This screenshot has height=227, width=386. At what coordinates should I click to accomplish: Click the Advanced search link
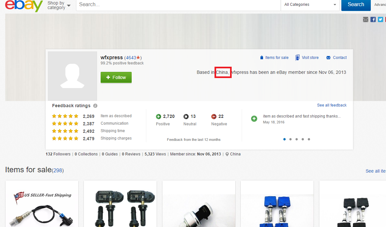(380, 5)
